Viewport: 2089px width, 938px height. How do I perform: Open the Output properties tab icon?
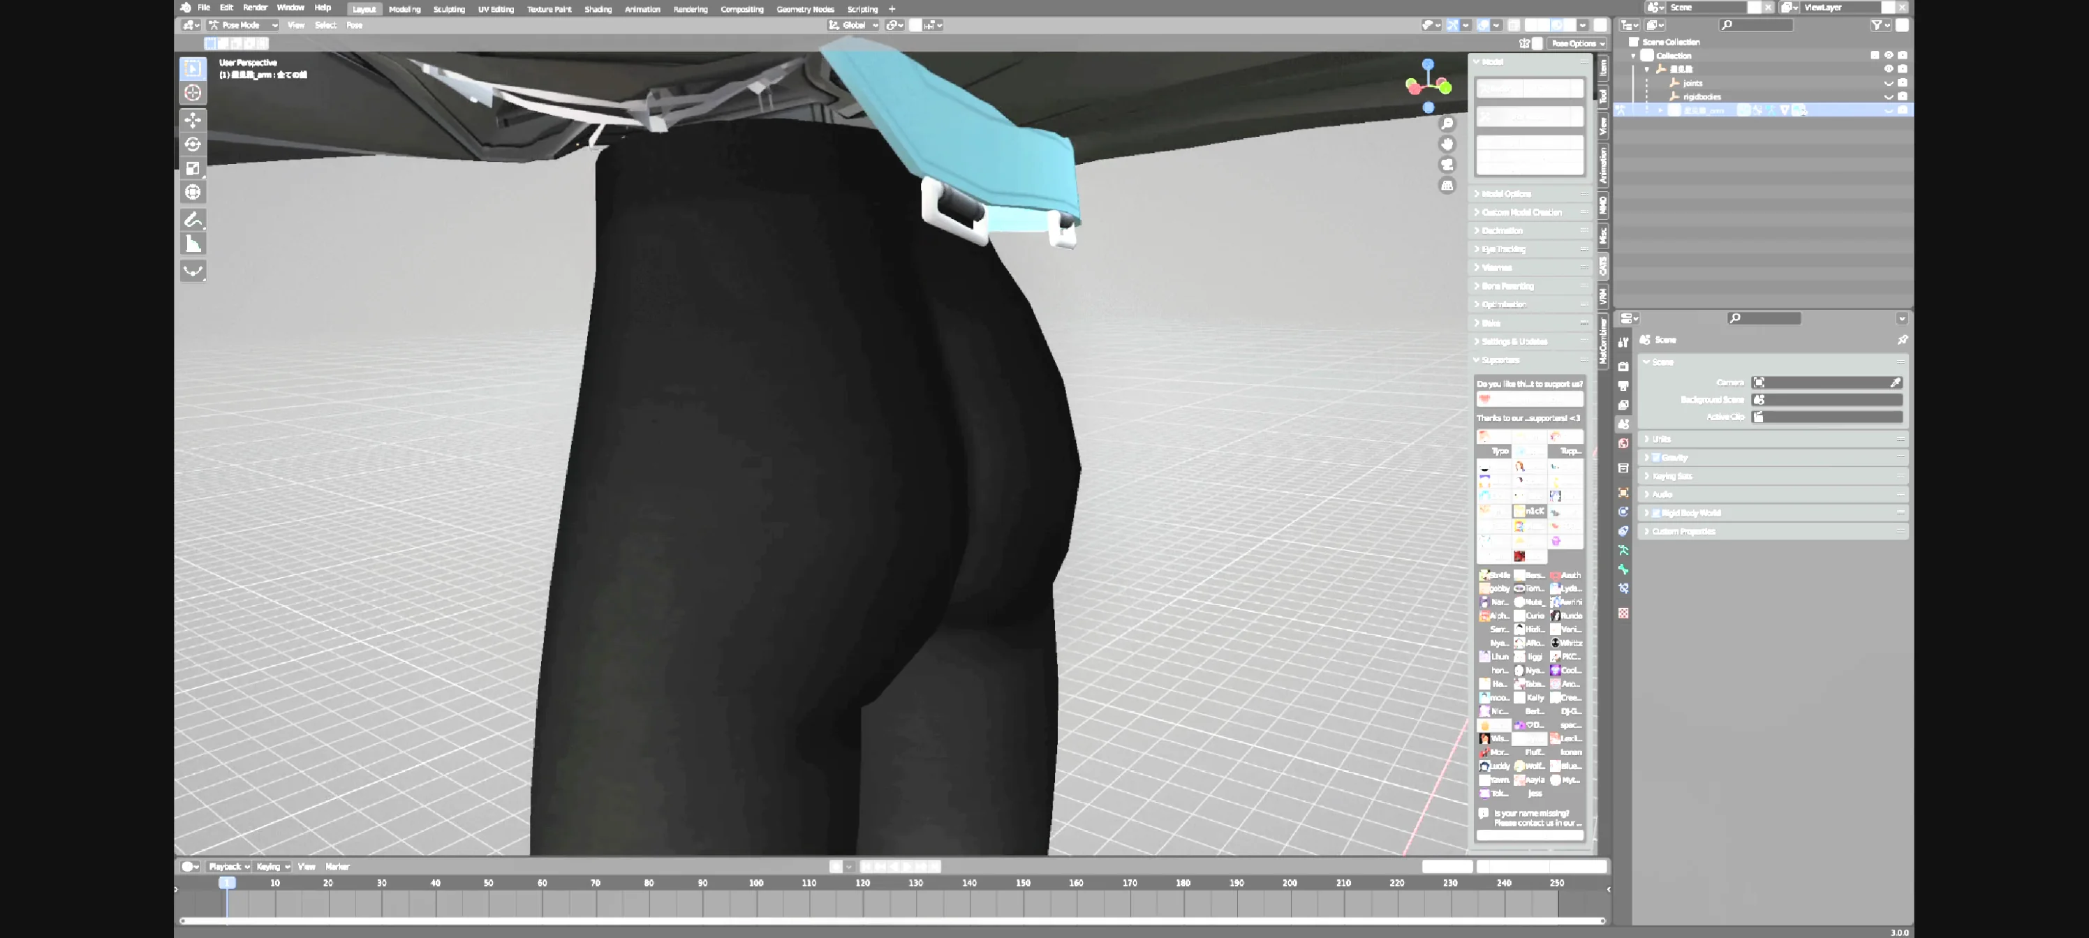[x=1623, y=386]
